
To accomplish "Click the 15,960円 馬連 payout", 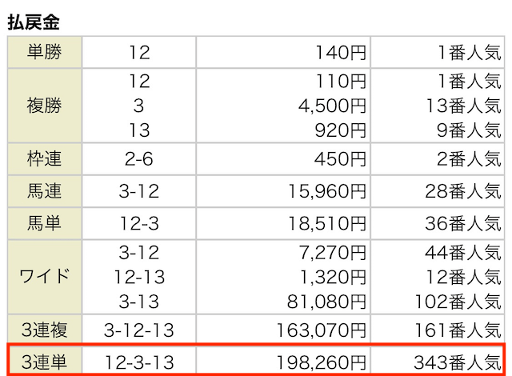I will tap(327, 191).
